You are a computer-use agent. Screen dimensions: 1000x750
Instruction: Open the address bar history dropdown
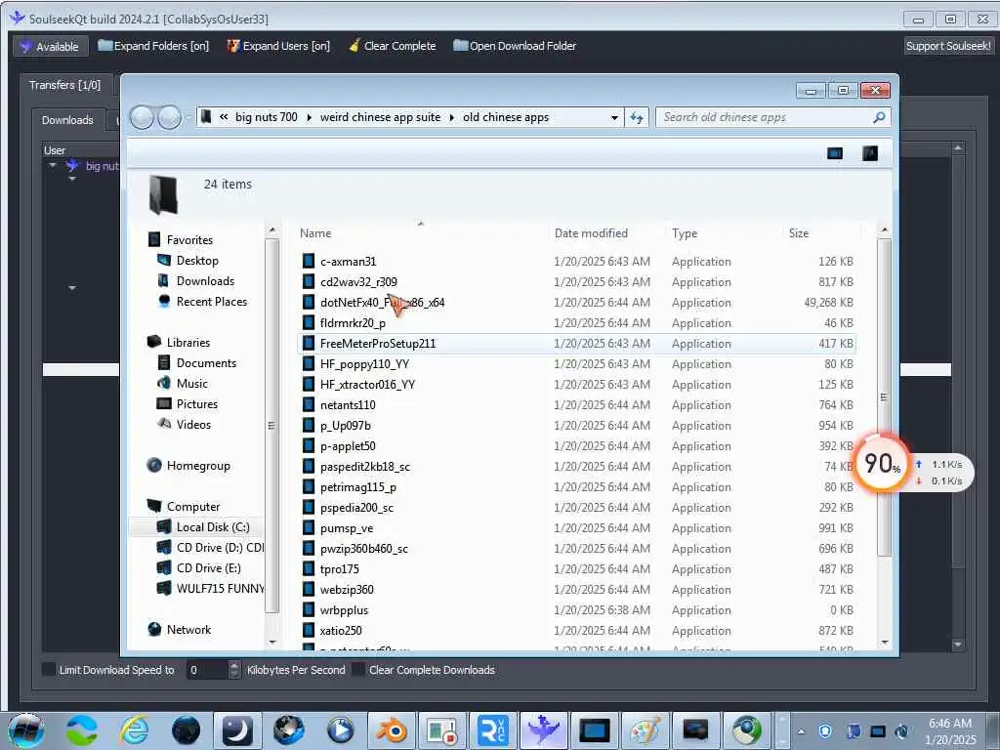[614, 118]
